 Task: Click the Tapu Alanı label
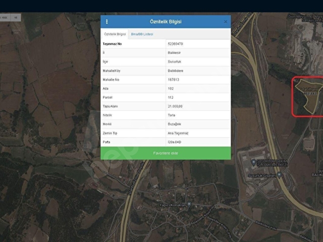pyautogui.click(x=110, y=106)
